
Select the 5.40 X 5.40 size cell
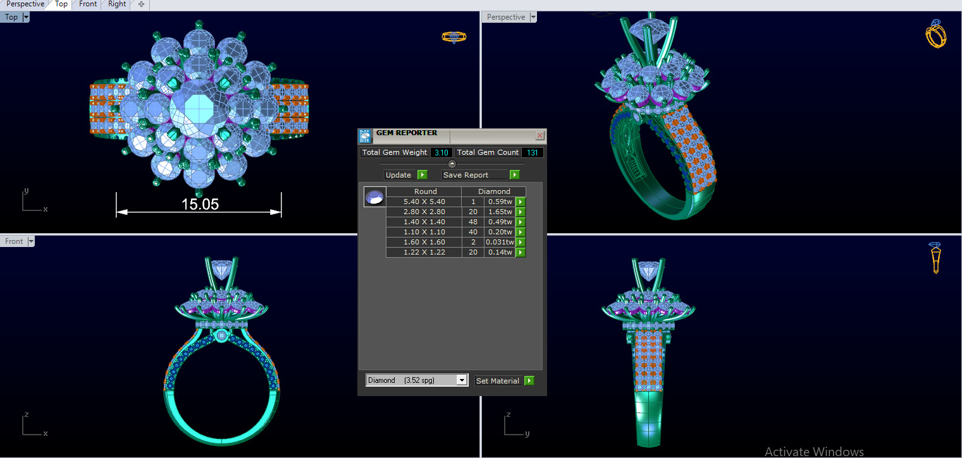click(x=424, y=202)
